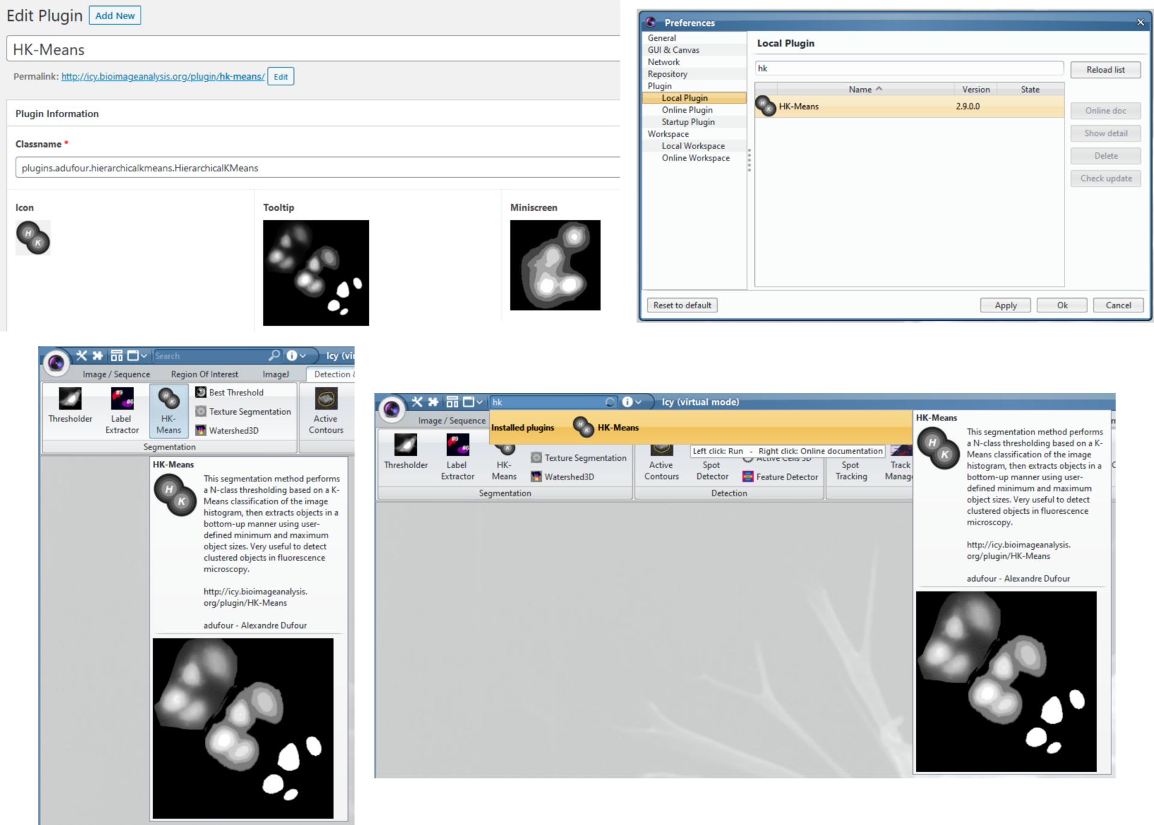
Task: Click the Classname input field
Action: 317,168
